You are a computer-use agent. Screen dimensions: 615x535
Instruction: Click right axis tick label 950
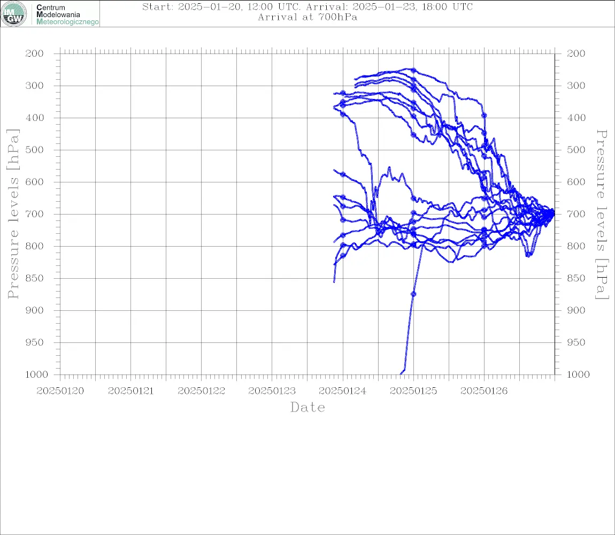tap(576, 342)
